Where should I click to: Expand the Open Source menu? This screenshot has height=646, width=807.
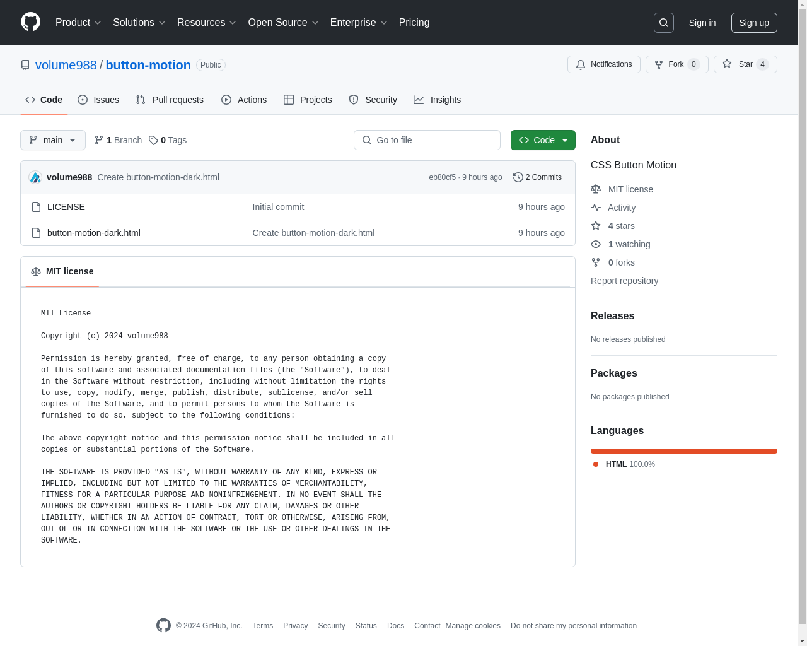click(284, 23)
